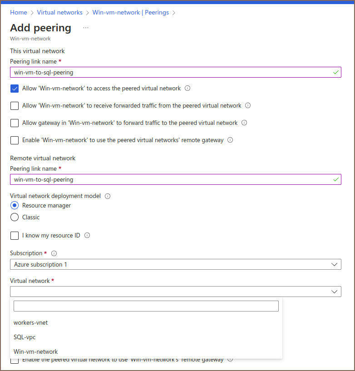Click info icon beside gateway forward traffic option

pyautogui.click(x=244, y=123)
